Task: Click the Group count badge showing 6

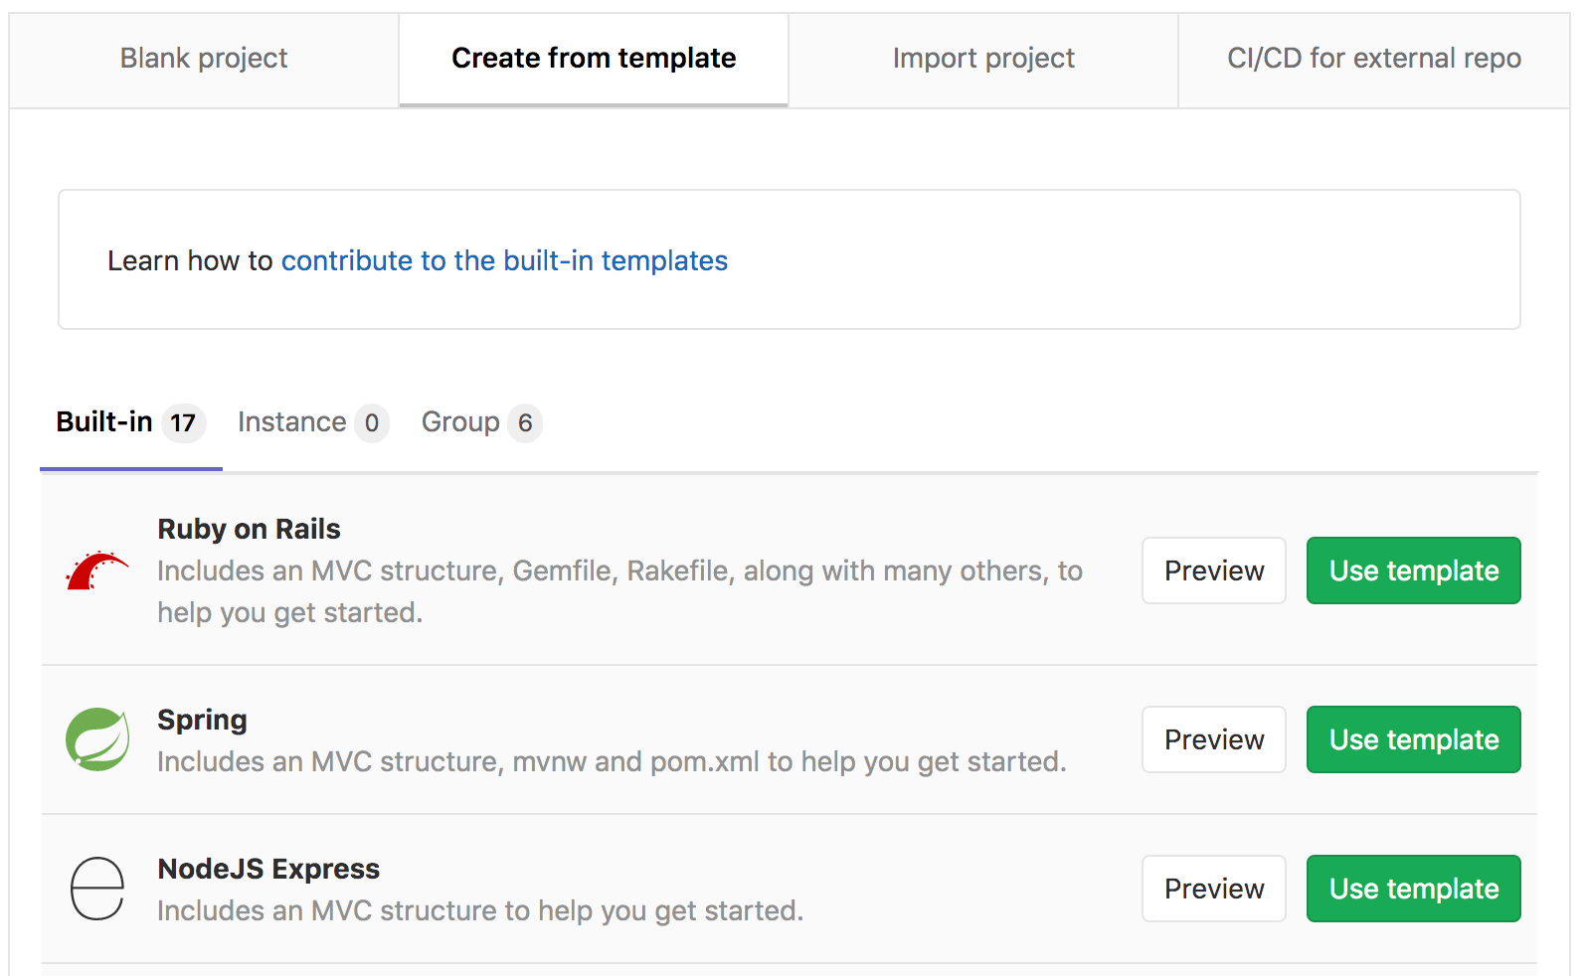Action: pyautogui.click(x=526, y=422)
